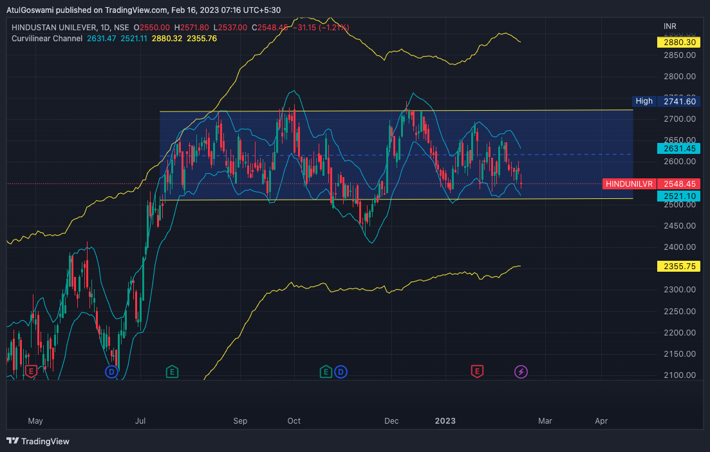The image size is (710, 452).
Task: Click the open value O2550.00 in legend
Action: (x=152, y=28)
